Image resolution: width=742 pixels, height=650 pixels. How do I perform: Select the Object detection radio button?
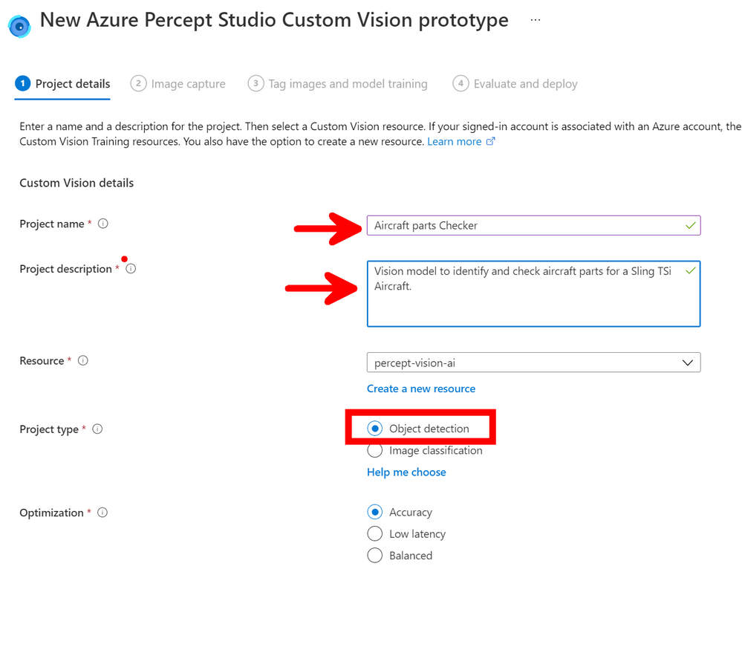tap(375, 429)
